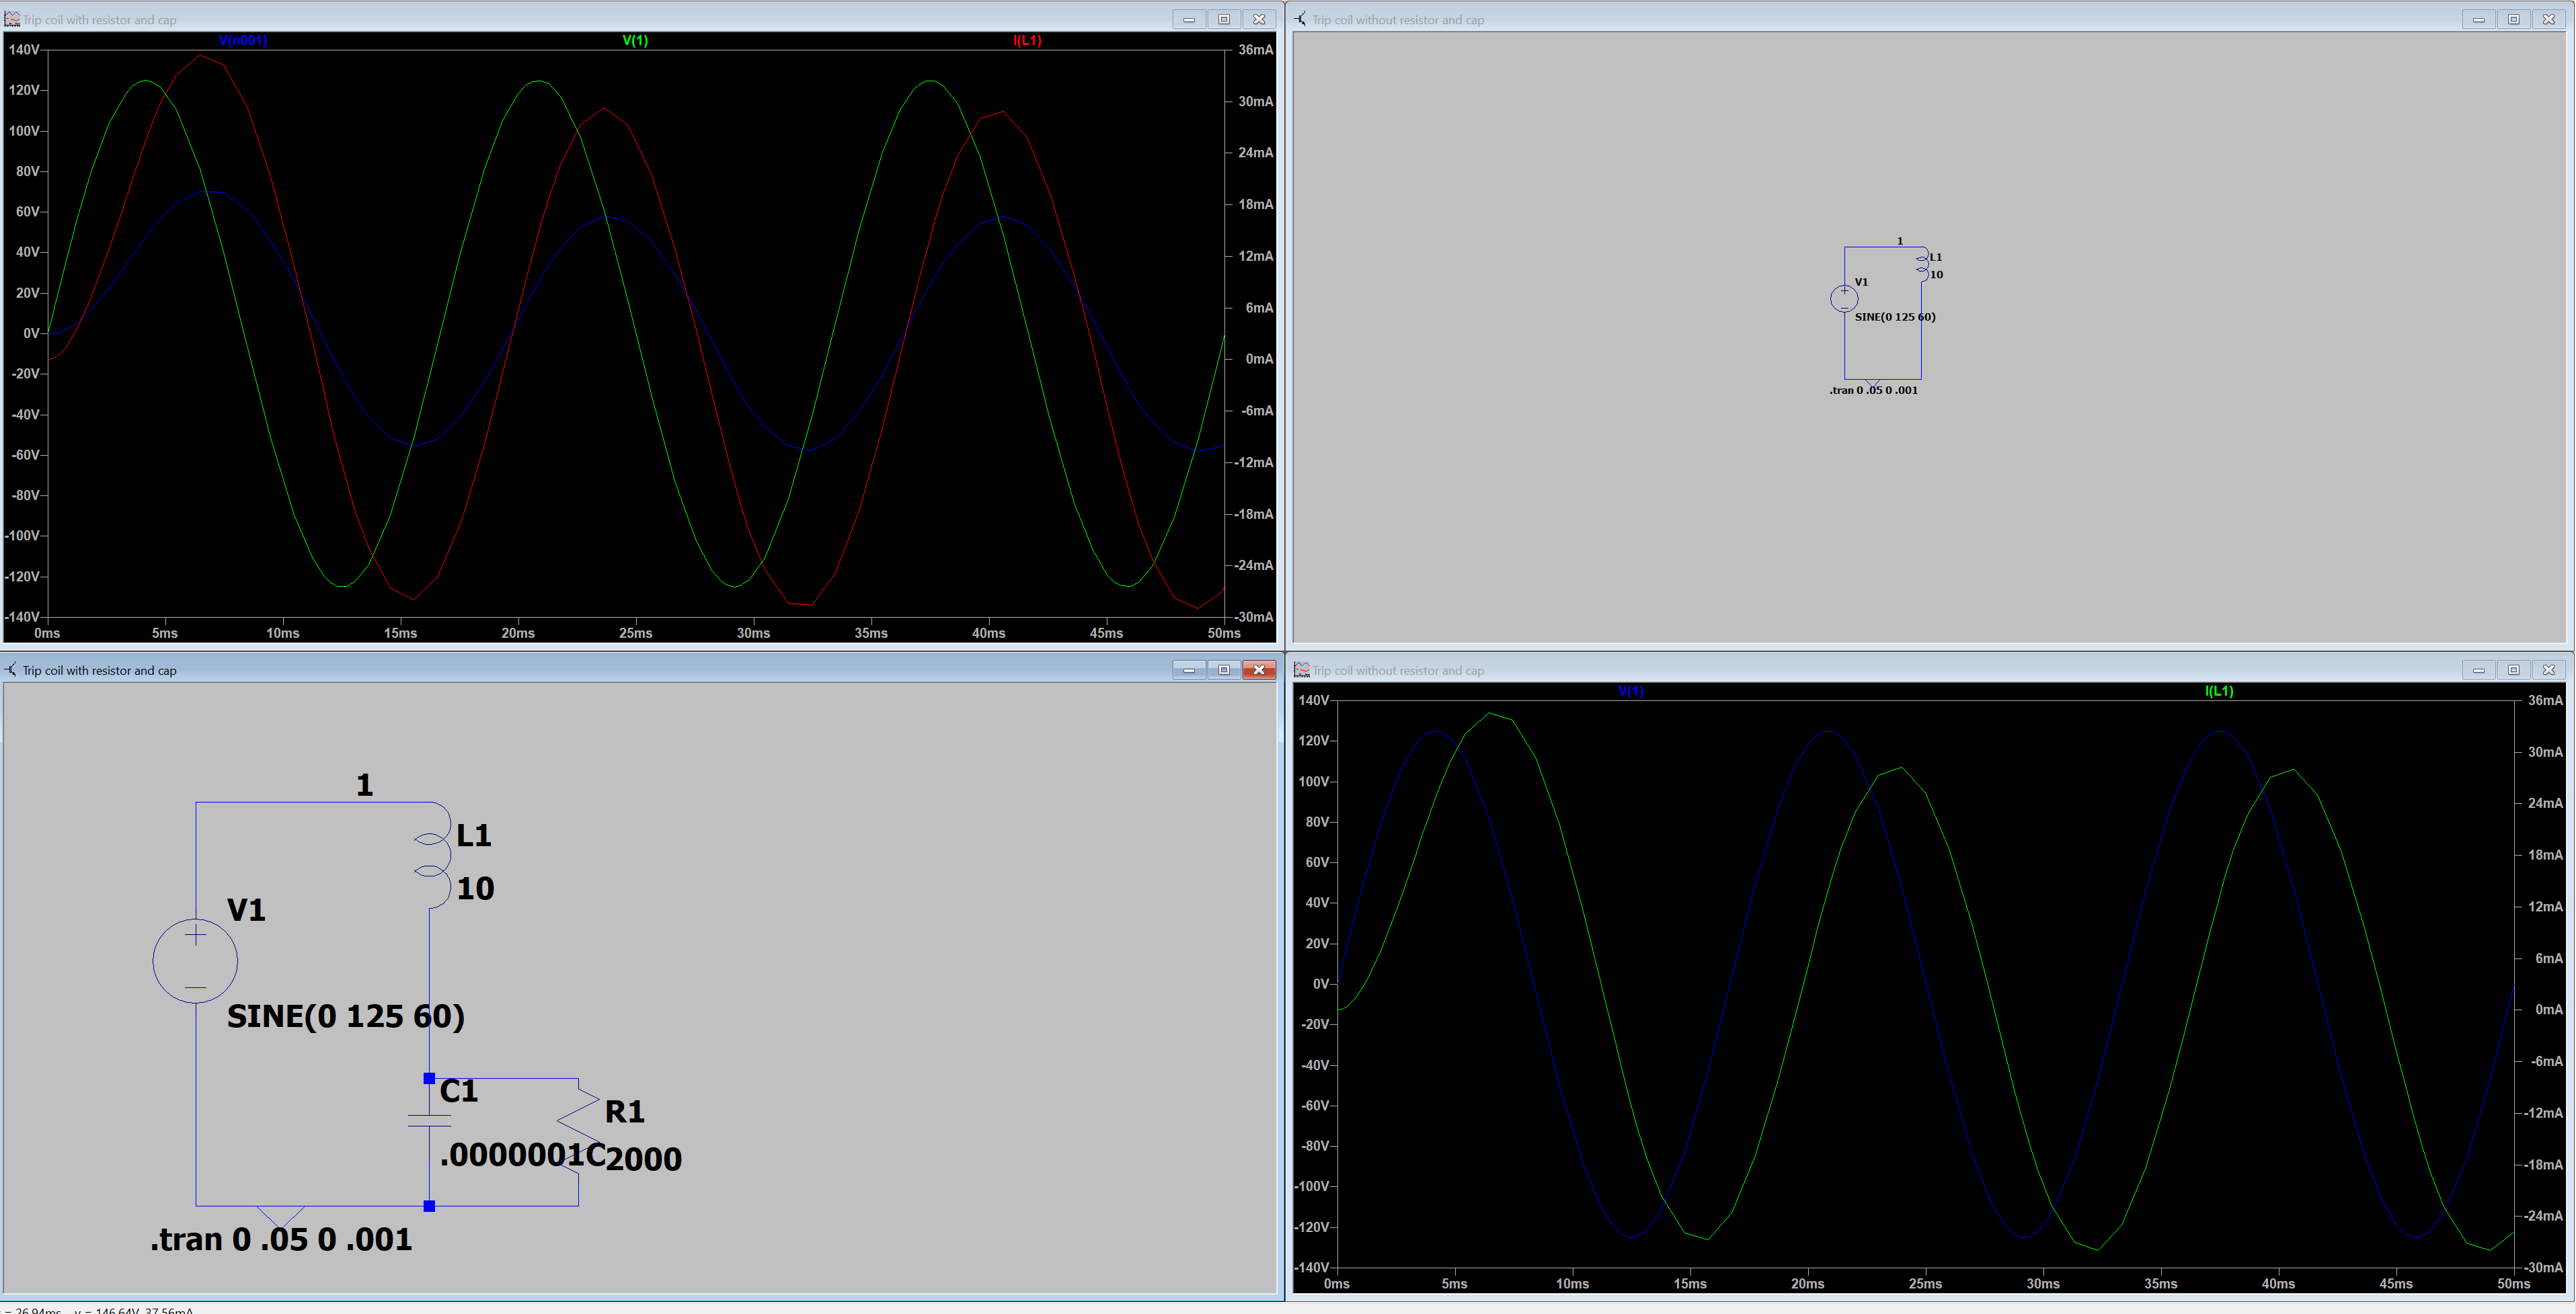Click waveform window icon in top-left title bar

[12, 19]
